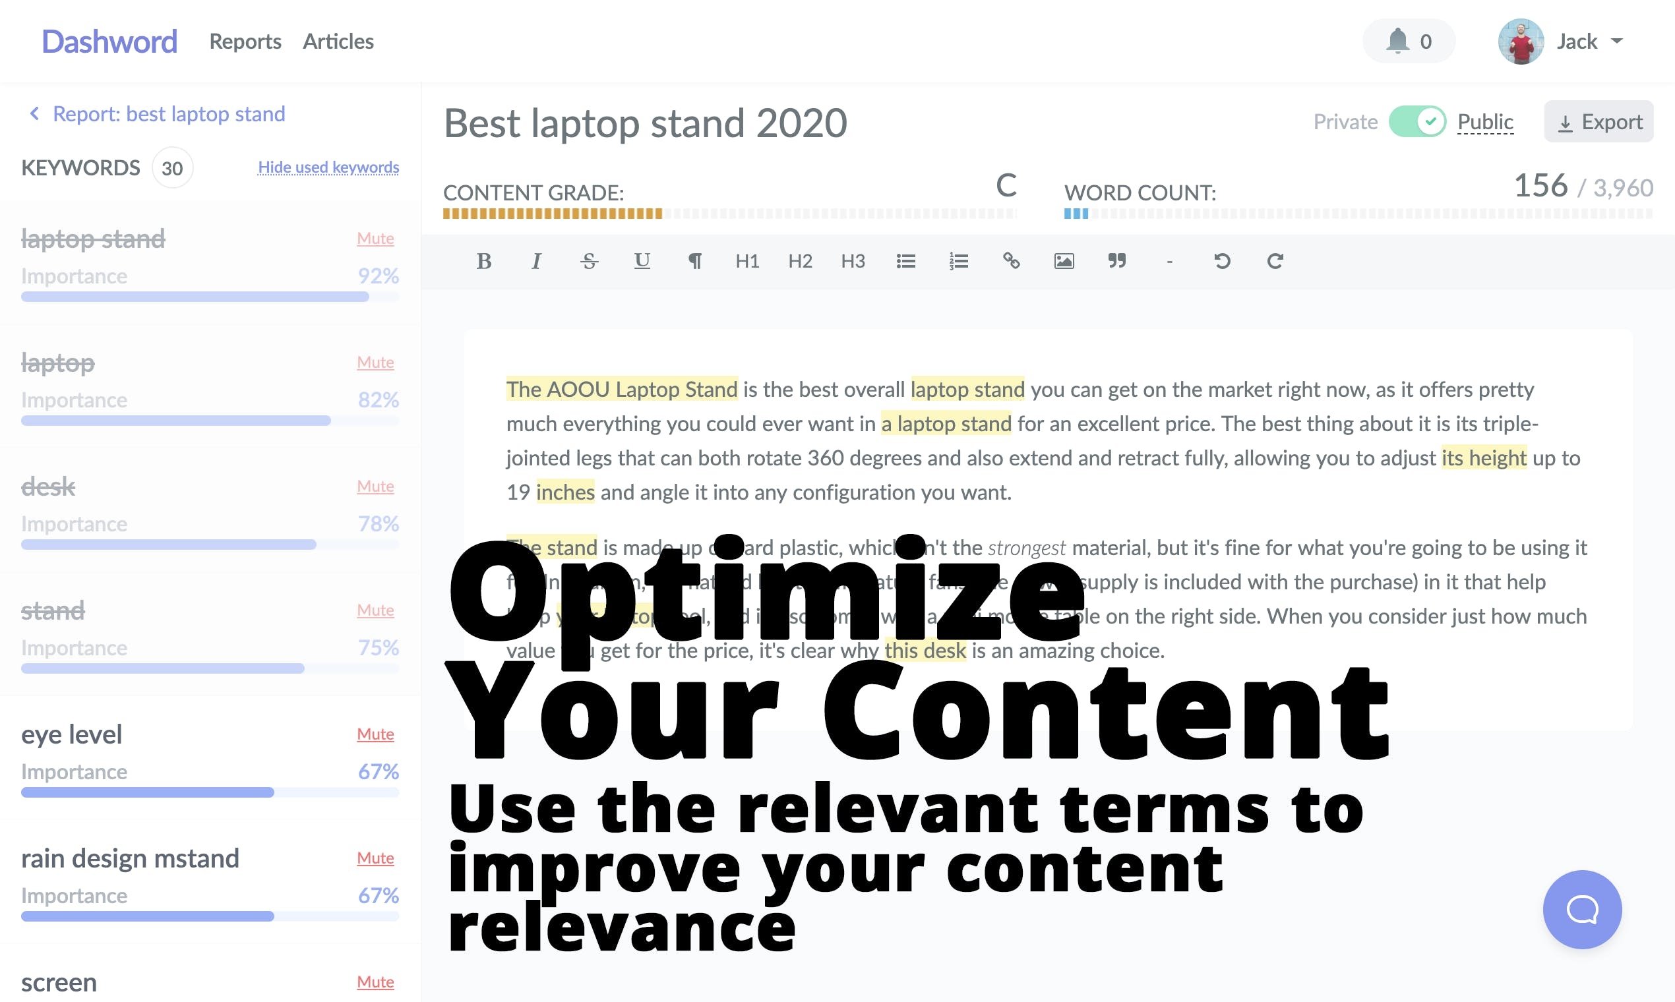Go to the Dashword home logo
This screenshot has height=1002, width=1675.
coord(109,41)
